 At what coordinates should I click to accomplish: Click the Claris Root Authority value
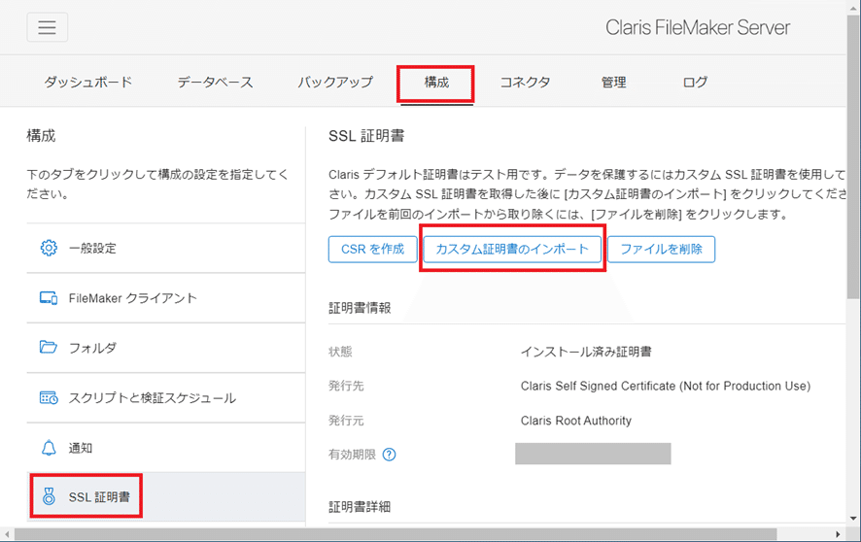click(576, 421)
